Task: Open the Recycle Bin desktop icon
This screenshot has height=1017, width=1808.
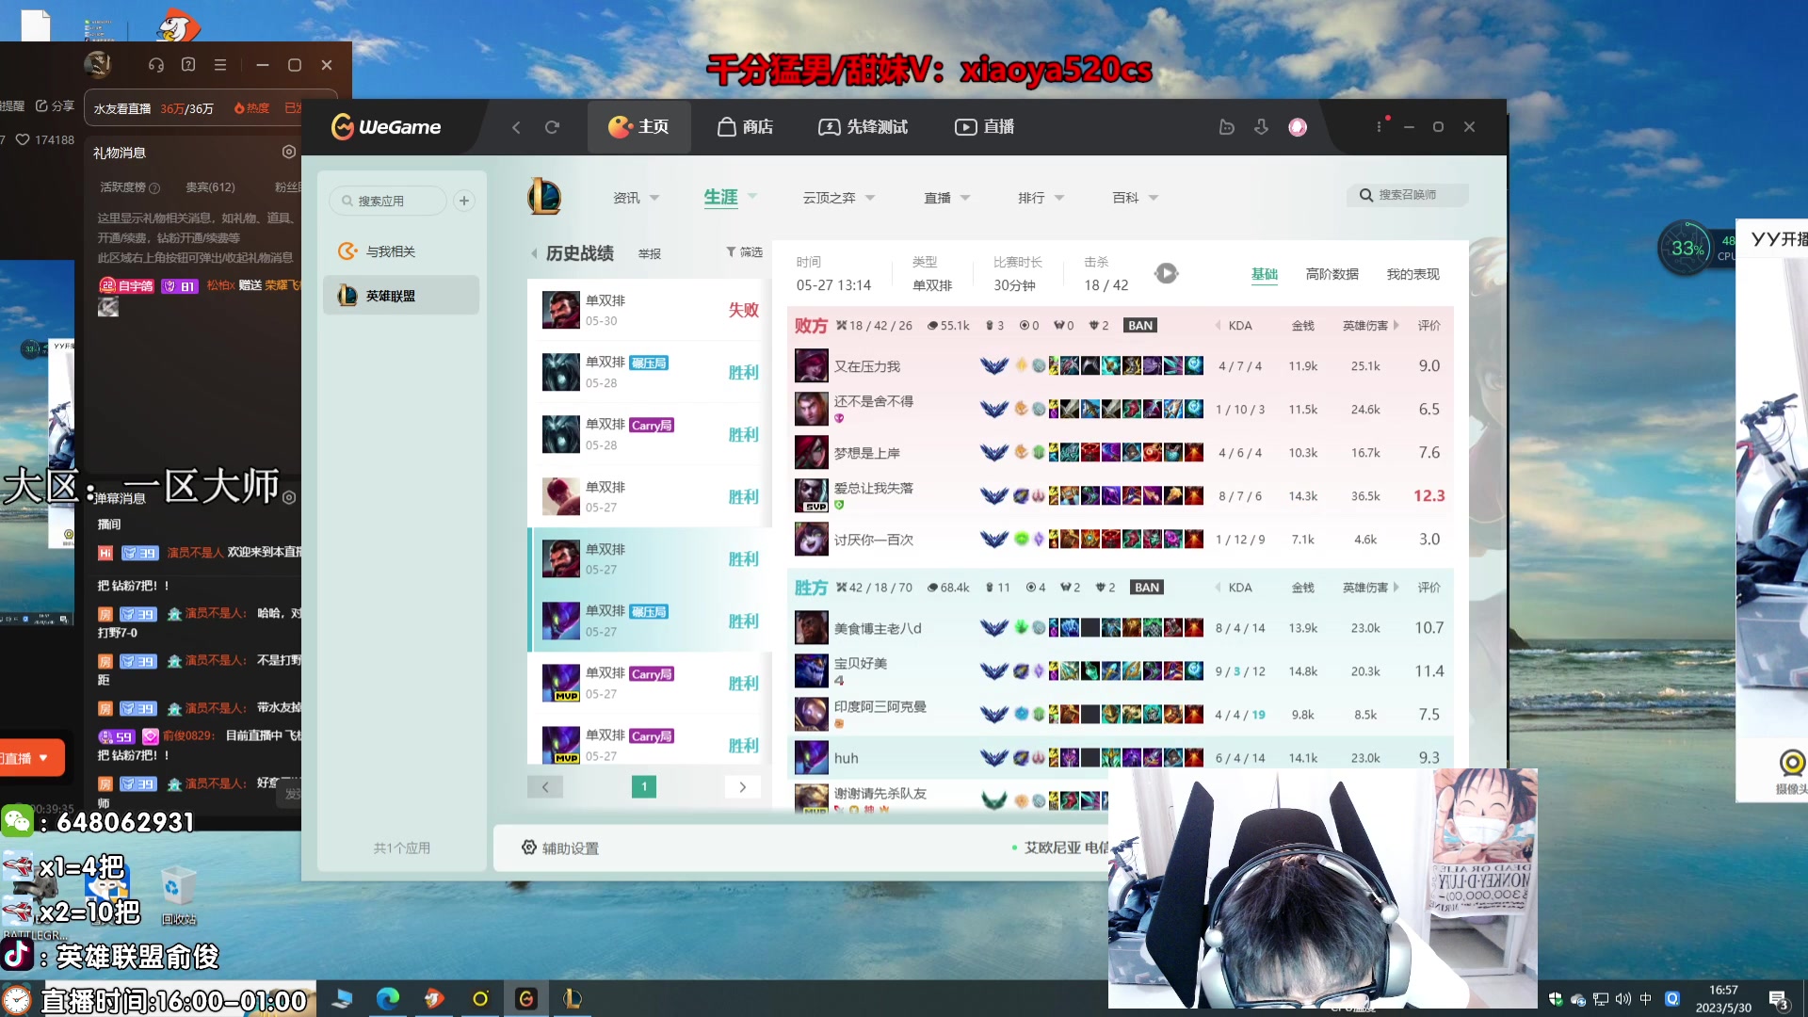Action: pos(178,896)
